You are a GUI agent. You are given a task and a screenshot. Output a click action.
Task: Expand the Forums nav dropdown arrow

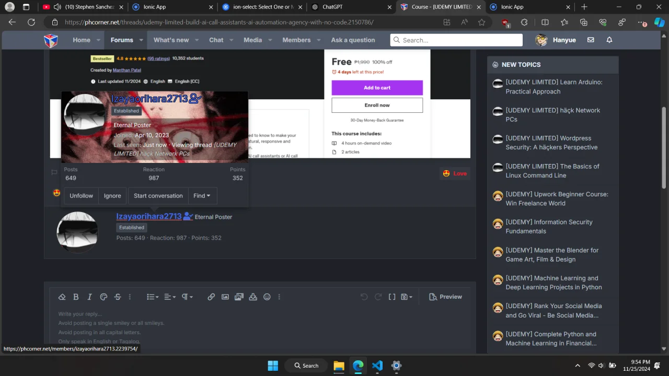tap(141, 40)
